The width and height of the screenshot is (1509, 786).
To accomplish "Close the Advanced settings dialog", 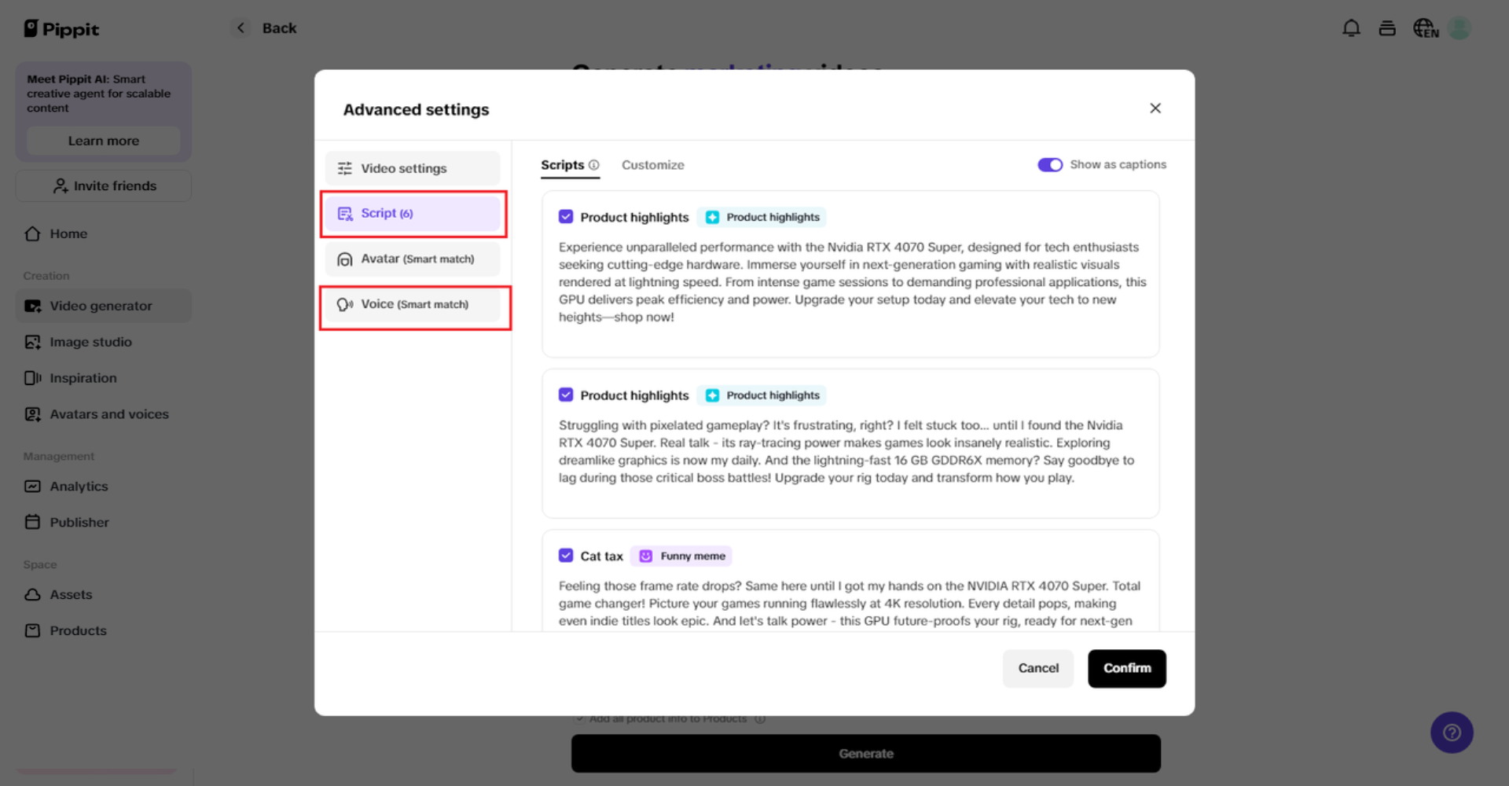I will pyautogui.click(x=1155, y=108).
